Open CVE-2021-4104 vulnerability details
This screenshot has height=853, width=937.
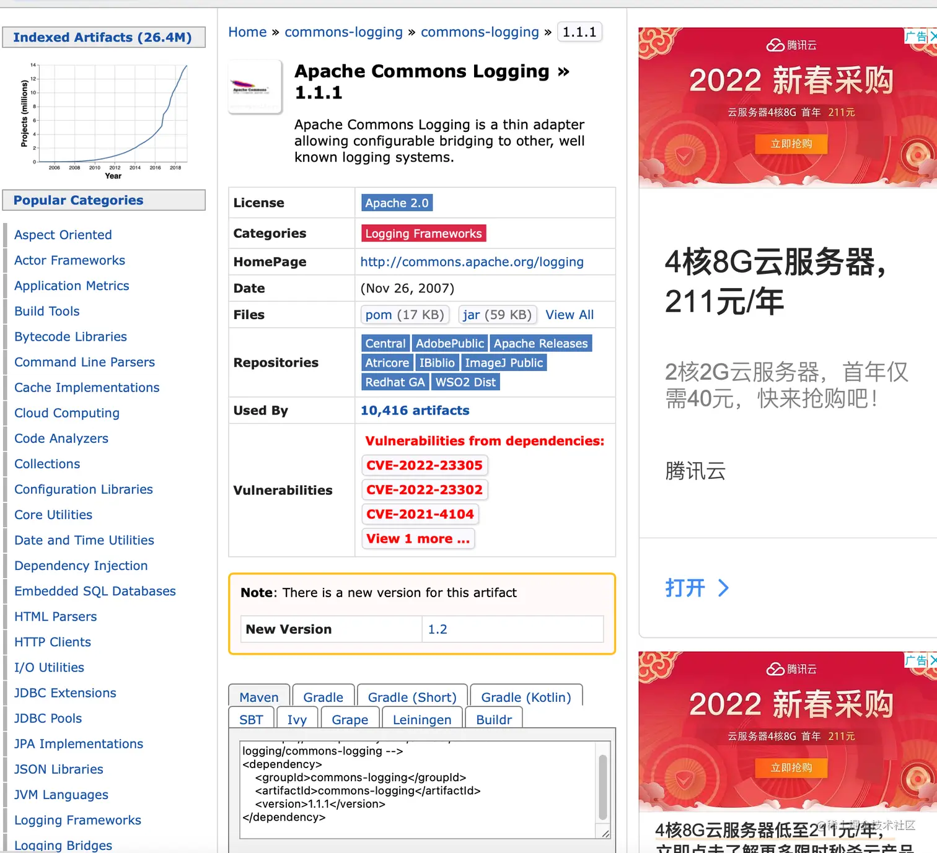[420, 514]
